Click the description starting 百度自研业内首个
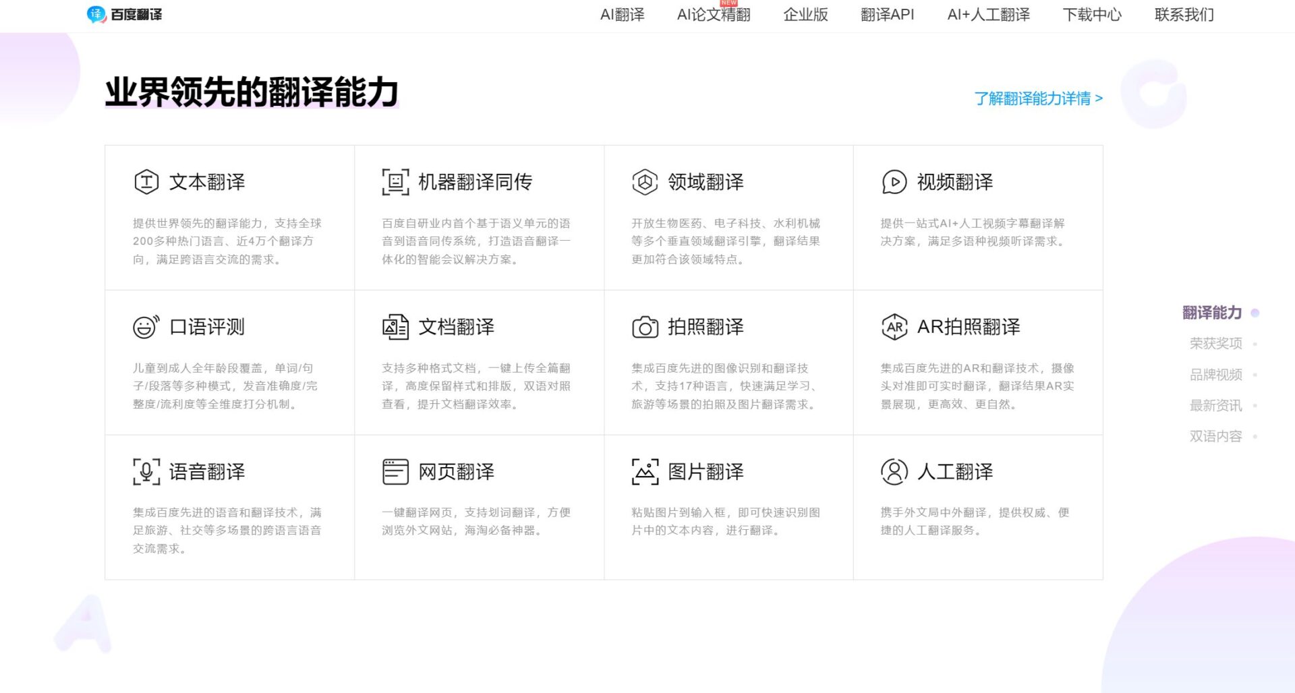The width and height of the screenshot is (1295, 693). click(x=476, y=241)
